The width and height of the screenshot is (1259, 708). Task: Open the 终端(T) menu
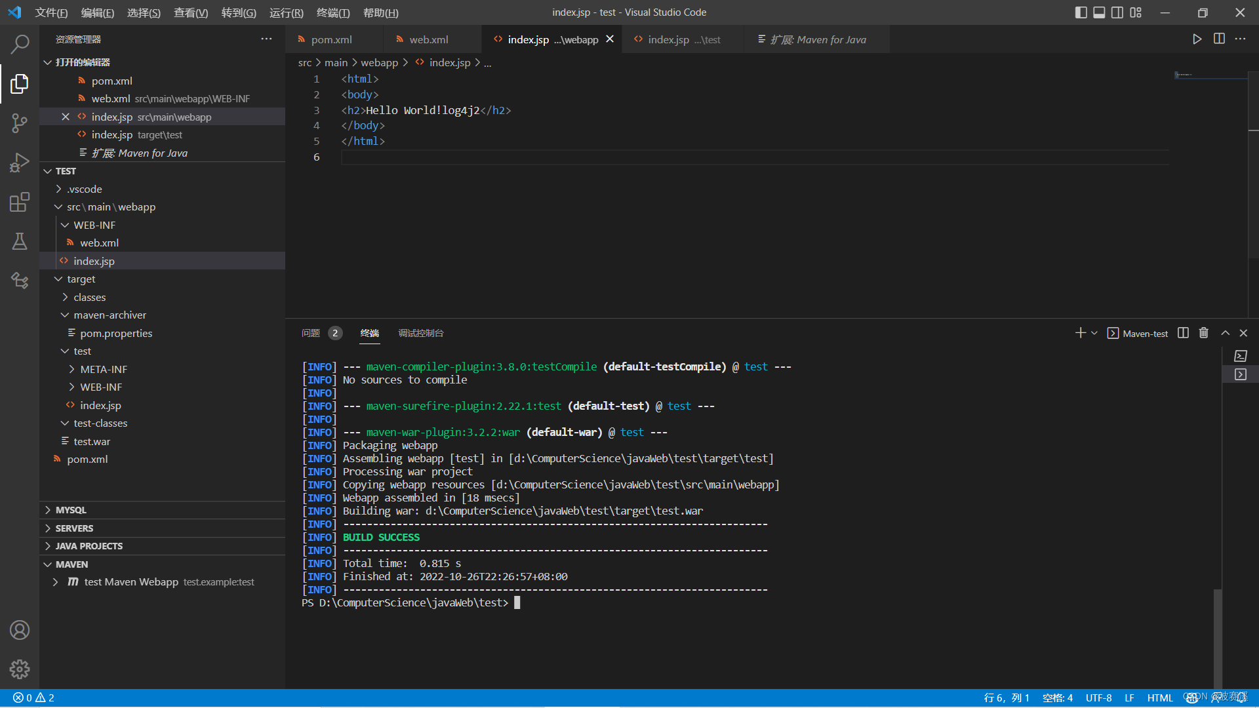[x=333, y=12]
